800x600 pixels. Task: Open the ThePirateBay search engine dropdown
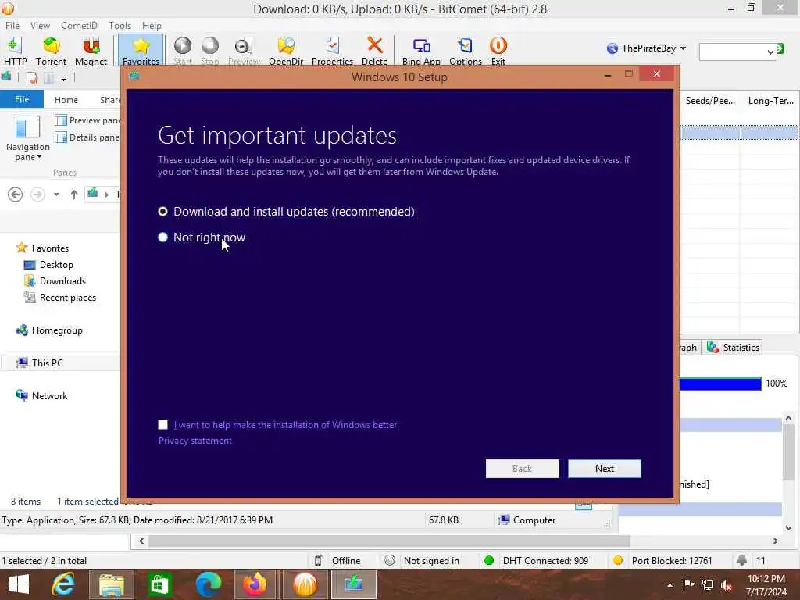tap(683, 48)
